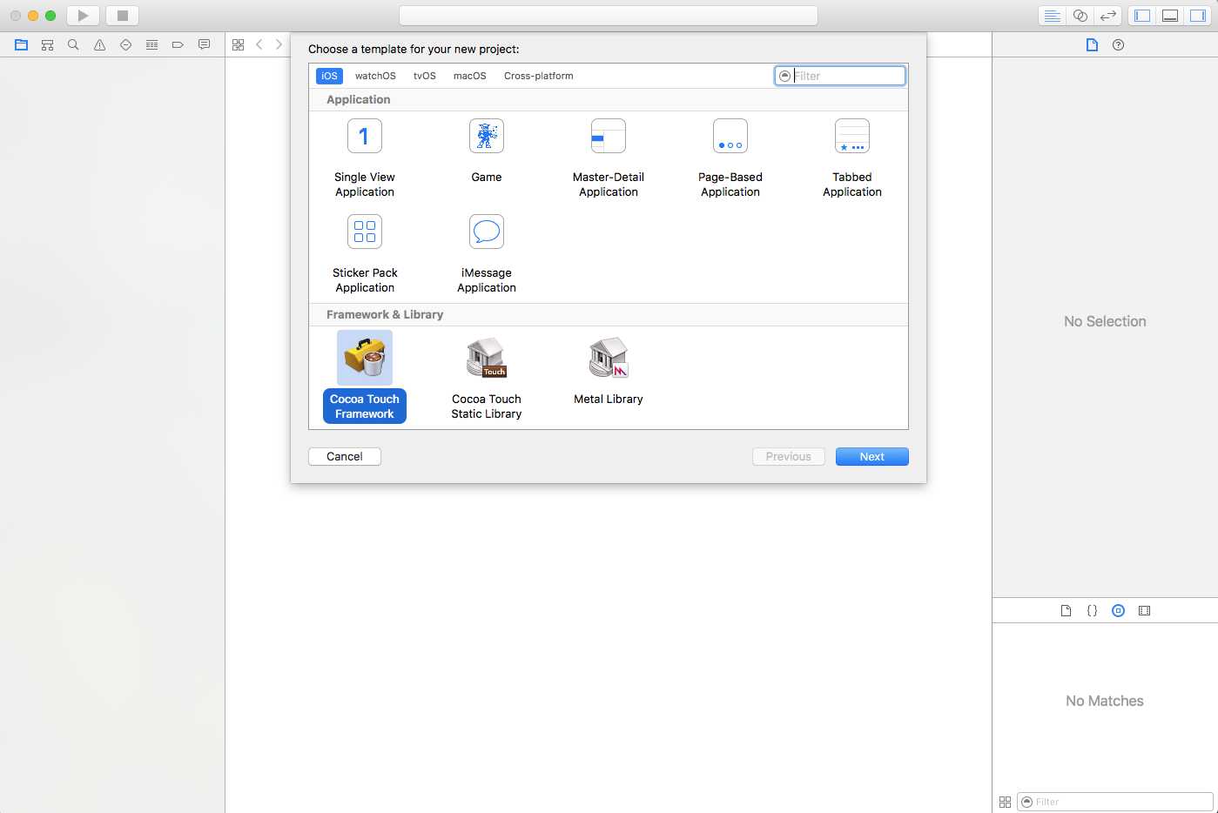
Task: Go back with the left chevron
Action: click(x=259, y=44)
